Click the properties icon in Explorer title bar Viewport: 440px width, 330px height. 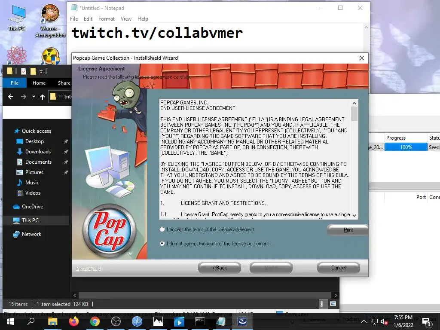(x=24, y=71)
